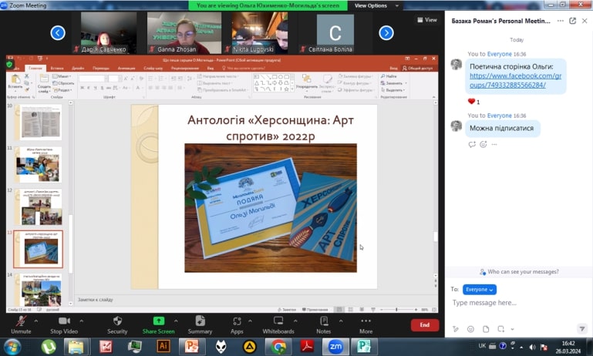Screen dimensions: 593x356
Task: Select slide 12 thumbnail in PowerPoint panel
Action: (39, 207)
